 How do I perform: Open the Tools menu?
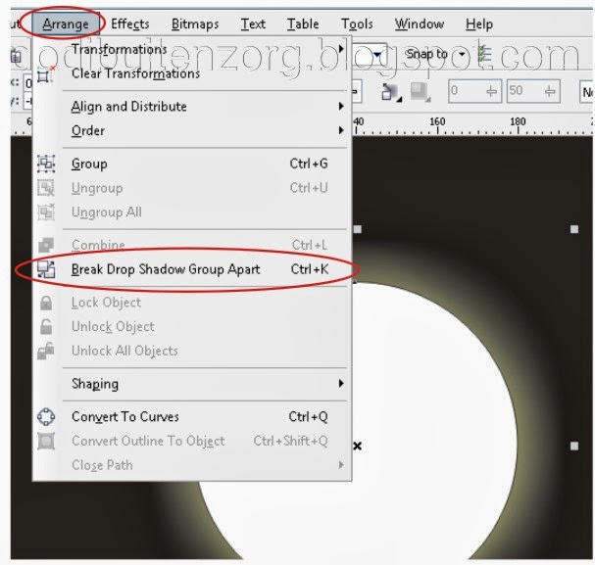tap(357, 24)
